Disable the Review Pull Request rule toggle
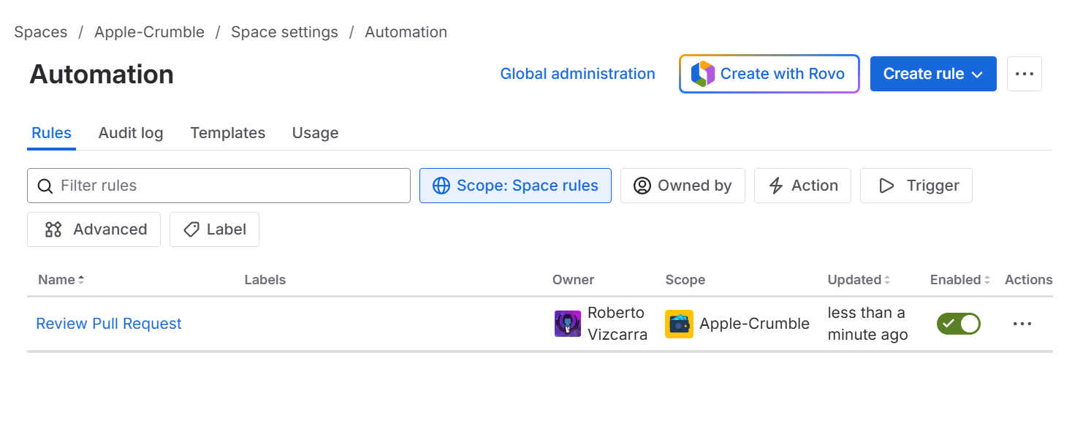This screenshot has width=1083, height=426. [x=958, y=324]
